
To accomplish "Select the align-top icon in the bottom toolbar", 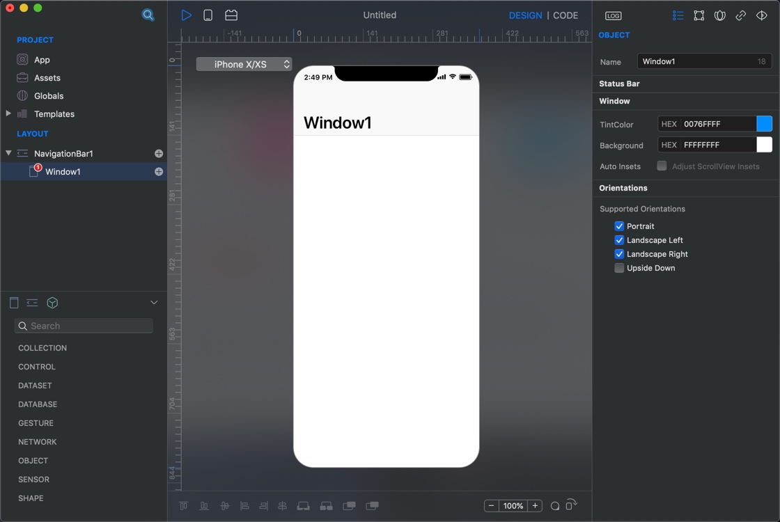I will point(183,505).
